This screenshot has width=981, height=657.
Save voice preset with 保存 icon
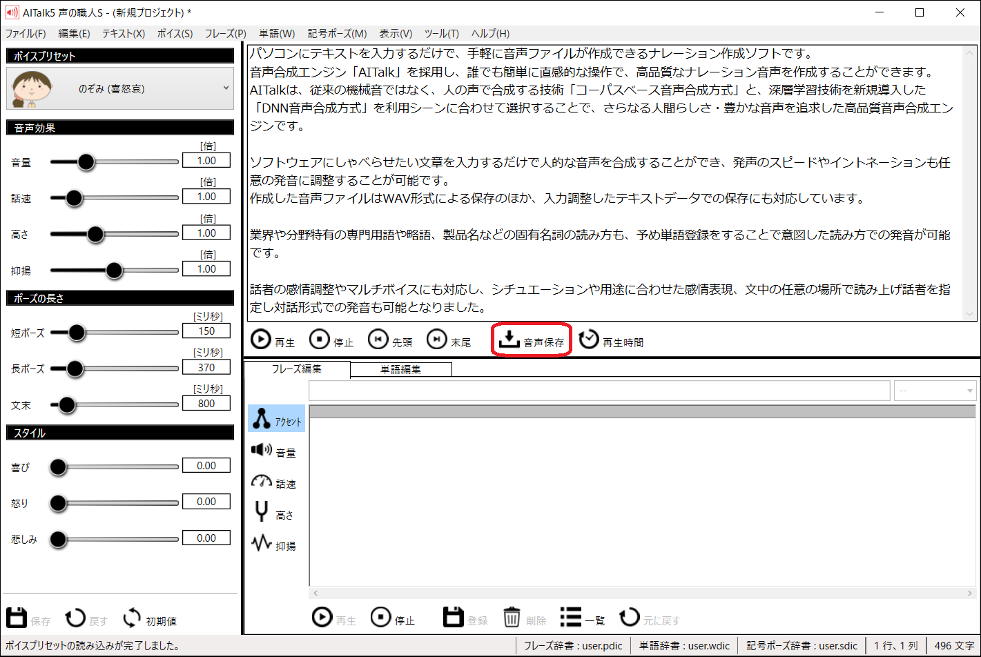click(x=28, y=618)
